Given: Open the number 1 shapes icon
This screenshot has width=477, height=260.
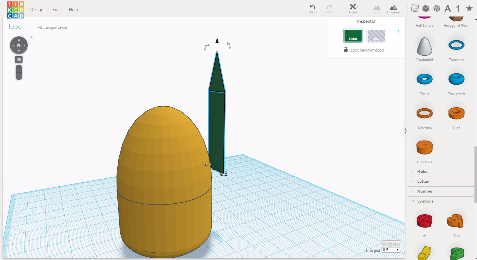Looking at the screenshot, I should tap(458, 9).
